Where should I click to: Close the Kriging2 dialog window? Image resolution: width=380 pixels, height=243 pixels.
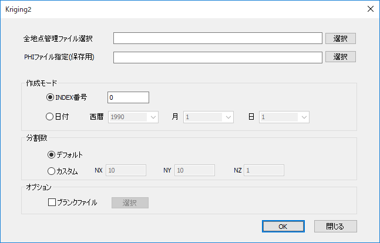[x=369, y=9]
